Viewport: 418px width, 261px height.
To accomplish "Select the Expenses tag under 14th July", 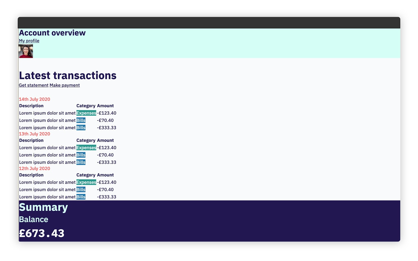I will (86, 113).
